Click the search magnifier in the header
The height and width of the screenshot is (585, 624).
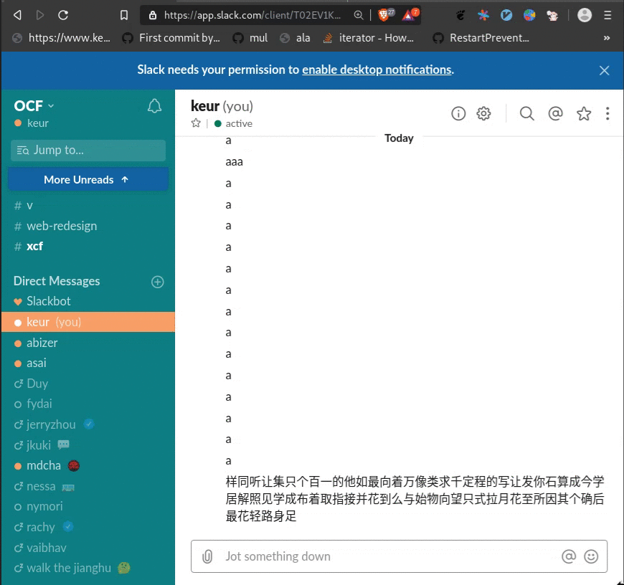527,114
